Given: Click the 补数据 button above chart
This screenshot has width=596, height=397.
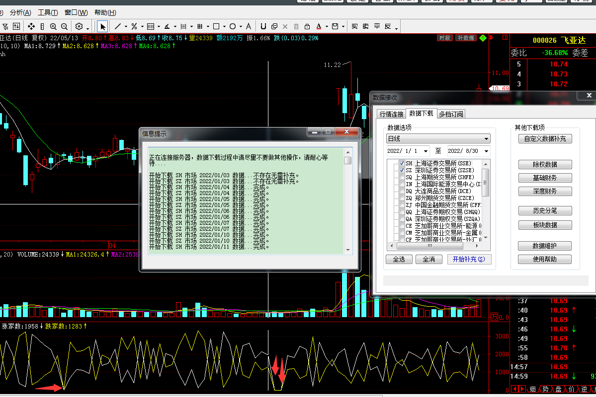Looking at the screenshot, I should (x=466, y=38).
